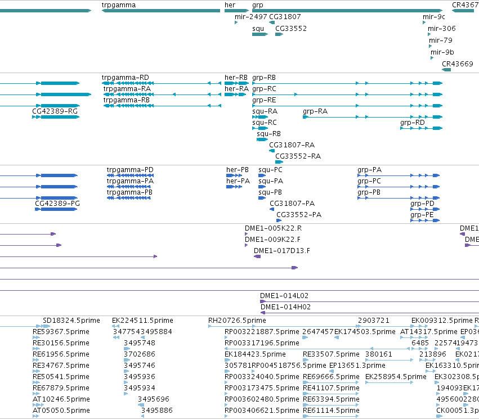Select the her-RB transcript label

[236, 78]
